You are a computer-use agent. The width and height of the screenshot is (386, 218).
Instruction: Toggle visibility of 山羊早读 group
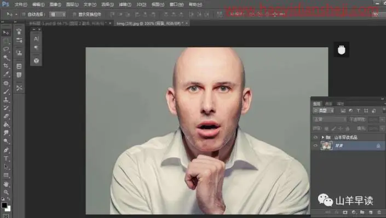(x=315, y=137)
